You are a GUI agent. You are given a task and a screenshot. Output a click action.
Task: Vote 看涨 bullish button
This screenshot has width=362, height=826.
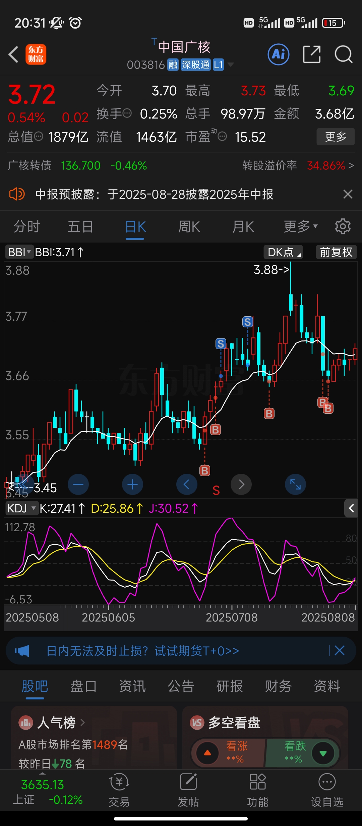pos(228,753)
